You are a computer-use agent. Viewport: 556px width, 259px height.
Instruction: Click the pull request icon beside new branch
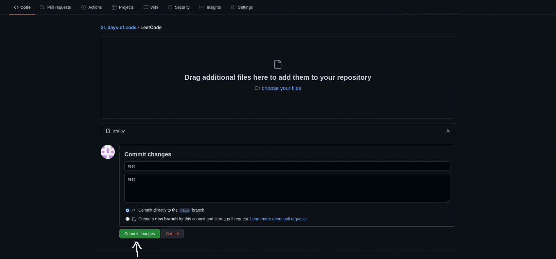pos(134,219)
